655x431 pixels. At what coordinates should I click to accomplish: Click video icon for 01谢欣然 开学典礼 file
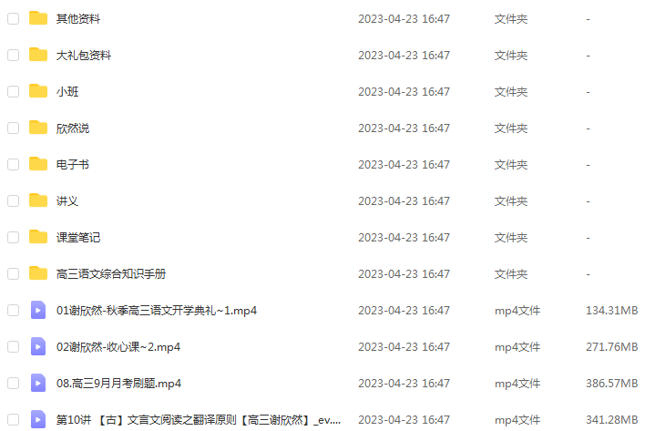[38, 310]
